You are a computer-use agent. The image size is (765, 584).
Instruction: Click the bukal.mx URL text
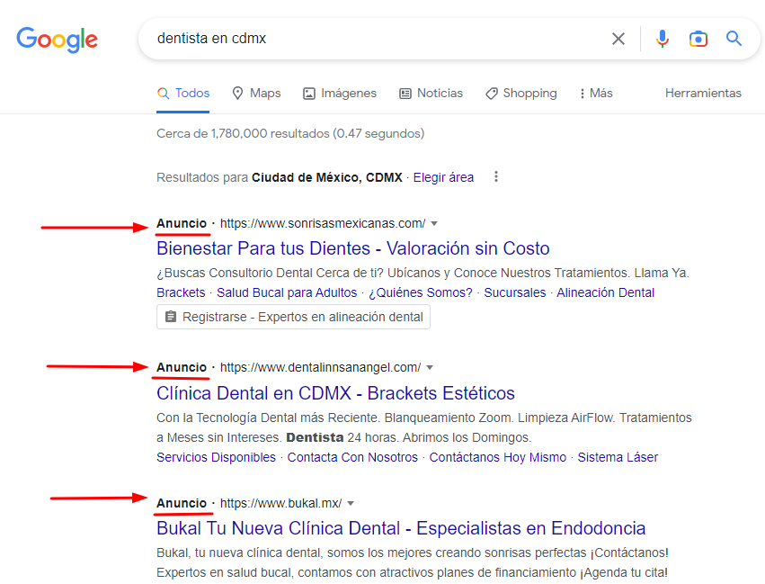click(x=280, y=503)
